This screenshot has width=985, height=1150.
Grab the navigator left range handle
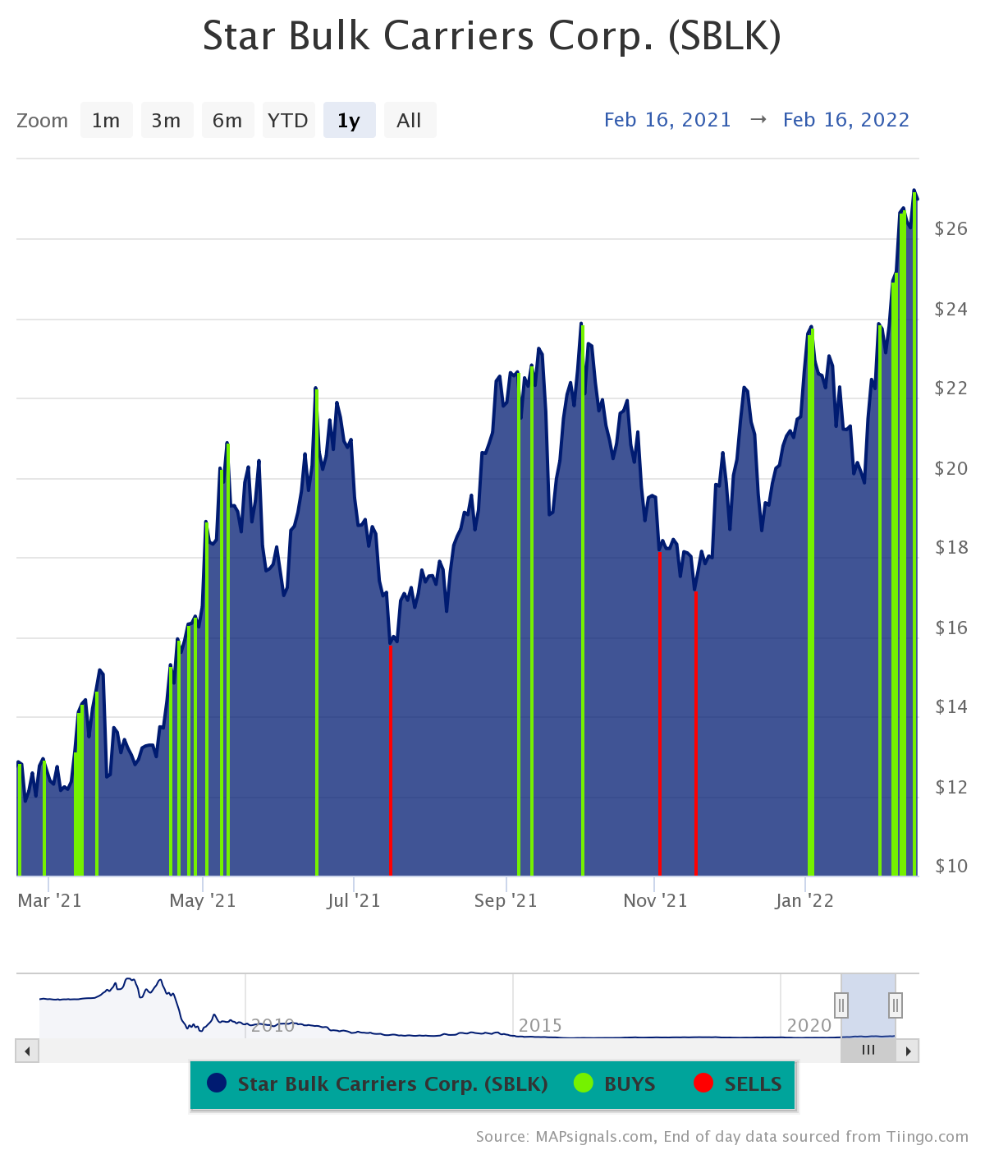tap(841, 1005)
